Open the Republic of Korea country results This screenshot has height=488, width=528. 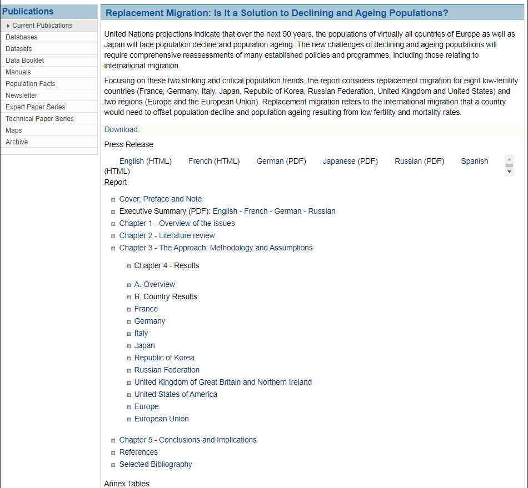pos(164,358)
